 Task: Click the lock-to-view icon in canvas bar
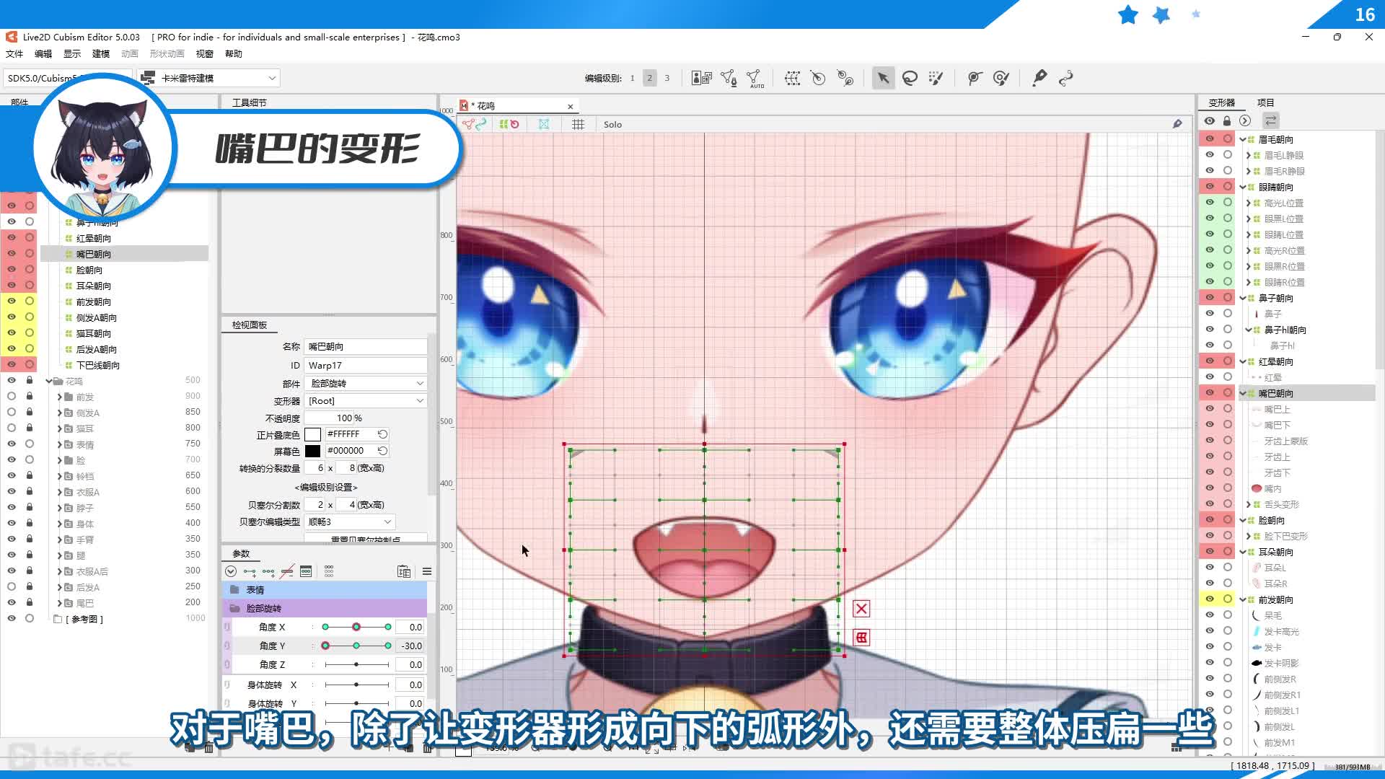click(x=544, y=124)
